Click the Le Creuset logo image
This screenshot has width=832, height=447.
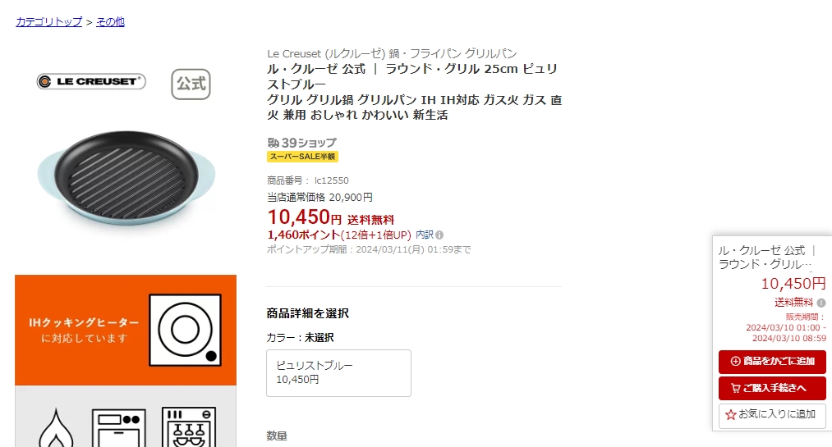tap(91, 81)
